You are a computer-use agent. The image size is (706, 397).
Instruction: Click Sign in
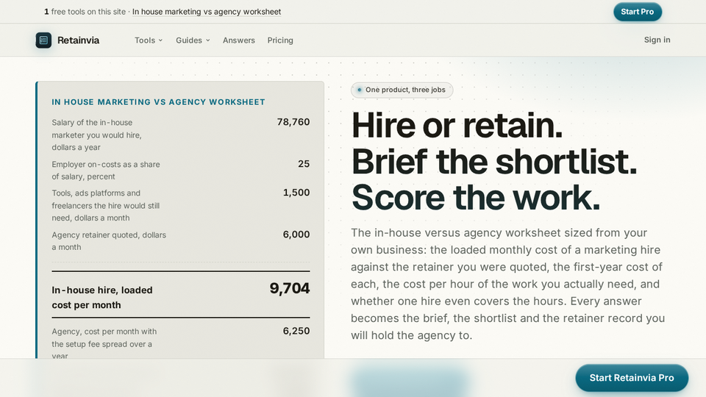[x=657, y=40]
